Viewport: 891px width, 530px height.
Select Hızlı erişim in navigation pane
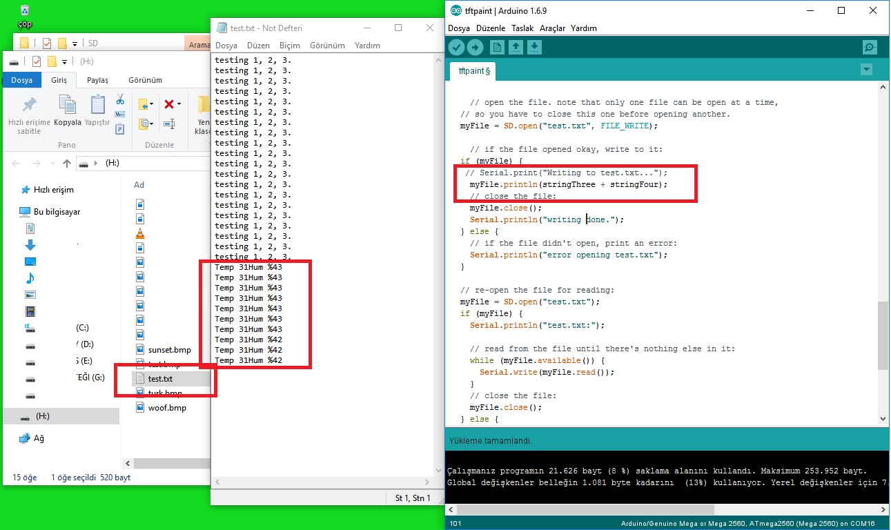[x=47, y=190]
